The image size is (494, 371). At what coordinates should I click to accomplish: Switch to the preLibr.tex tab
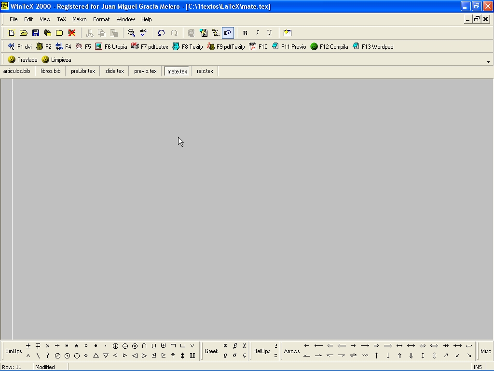coord(83,71)
